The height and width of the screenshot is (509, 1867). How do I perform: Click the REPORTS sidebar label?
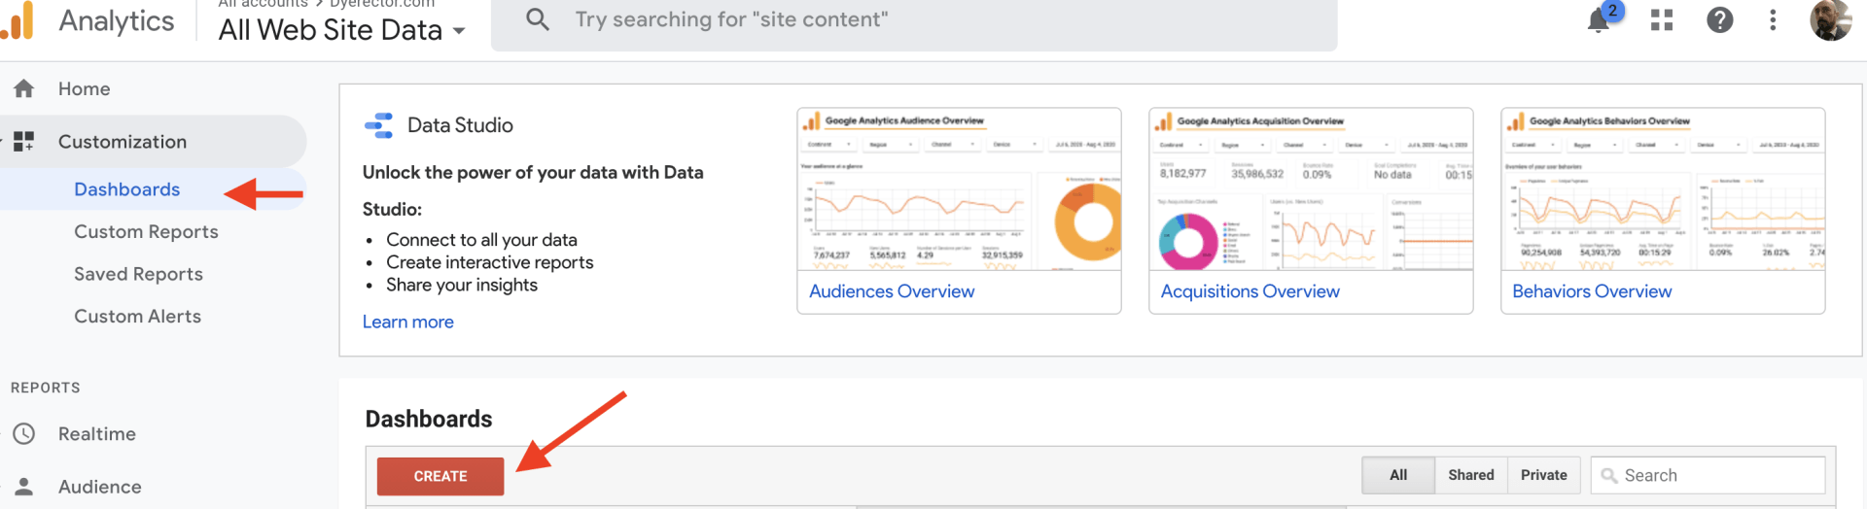(46, 388)
